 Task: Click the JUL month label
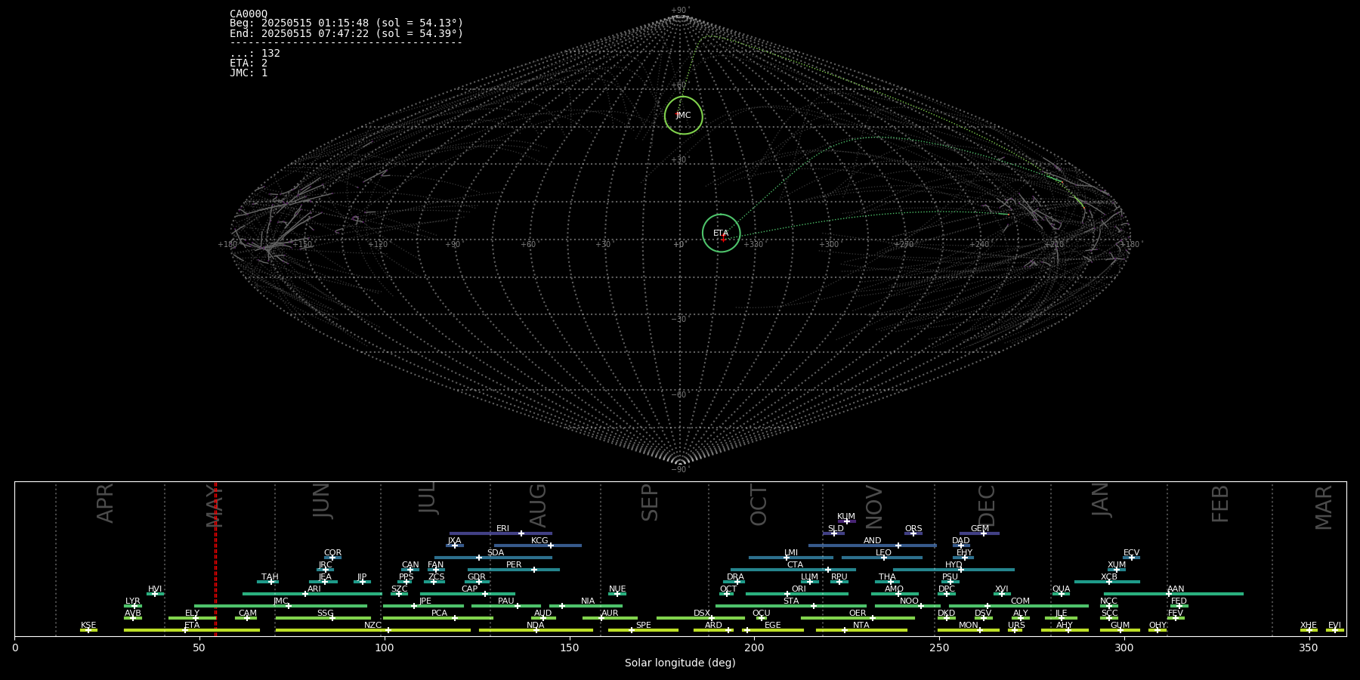tap(428, 499)
